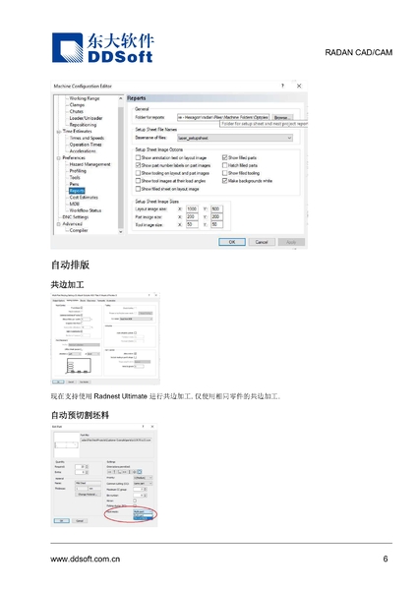Select the Profiling tree item
This screenshot has width=417, height=590.
[78, 171]
